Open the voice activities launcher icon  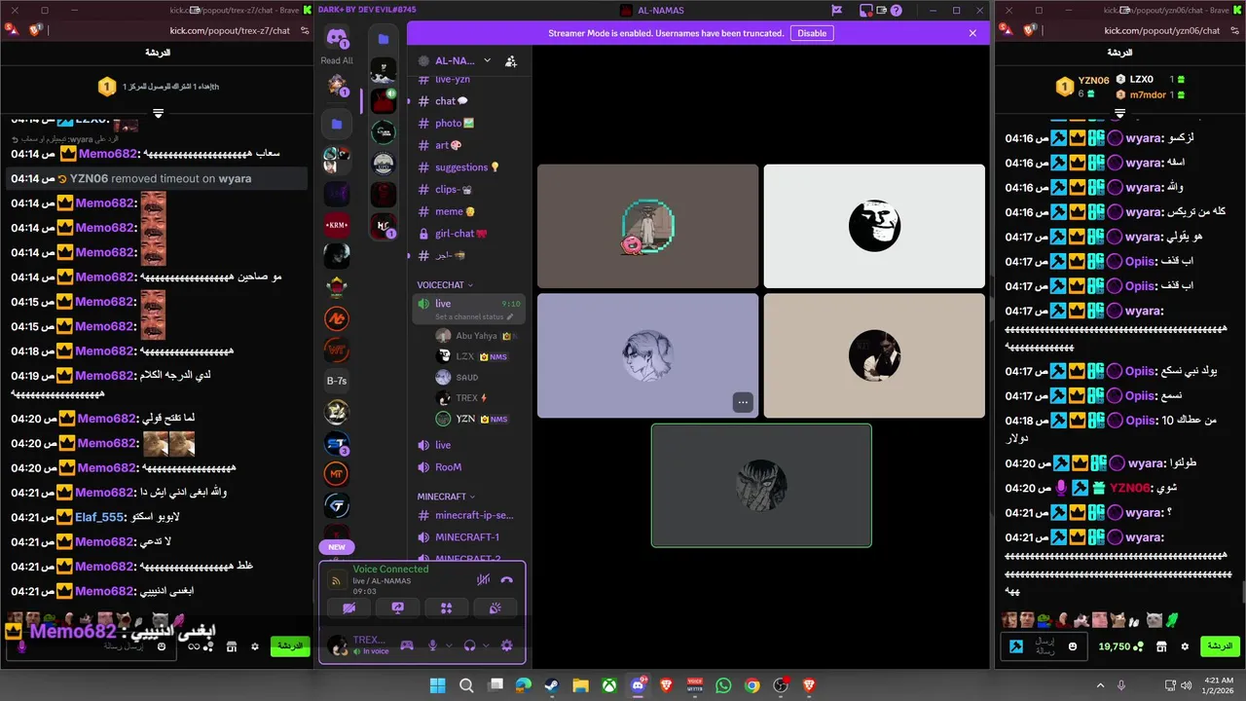447,608
